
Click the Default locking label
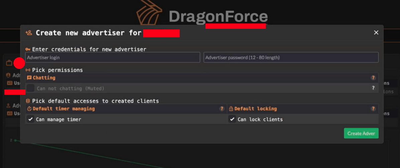tap(256, 109)
